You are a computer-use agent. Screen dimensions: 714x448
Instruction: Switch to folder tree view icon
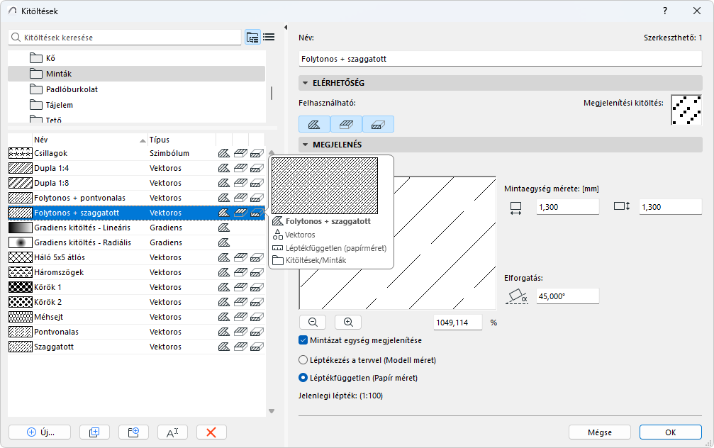(252, 38)
